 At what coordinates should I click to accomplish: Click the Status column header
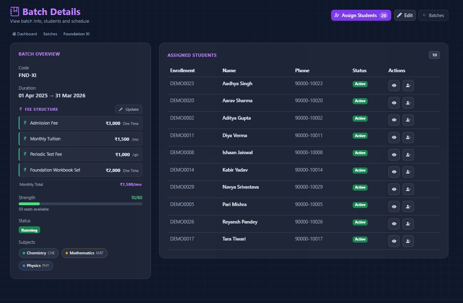click(360, 71)
